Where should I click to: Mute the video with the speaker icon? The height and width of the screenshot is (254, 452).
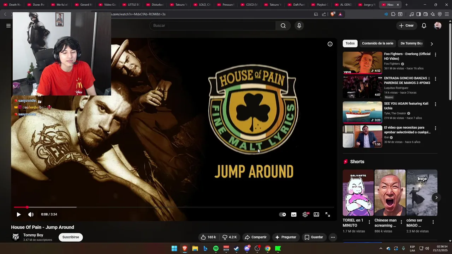(31, 214)
